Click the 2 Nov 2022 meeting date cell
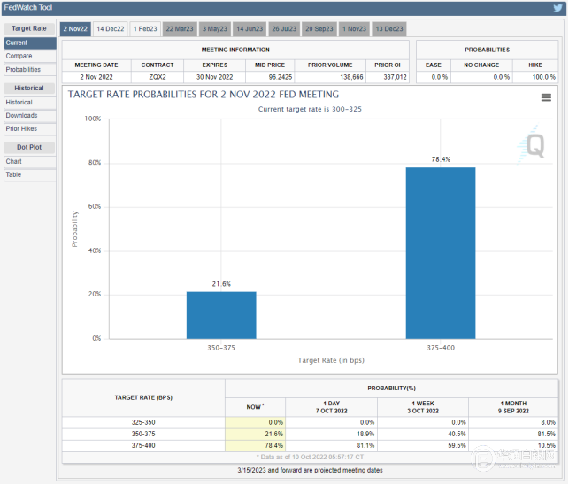 96,77
